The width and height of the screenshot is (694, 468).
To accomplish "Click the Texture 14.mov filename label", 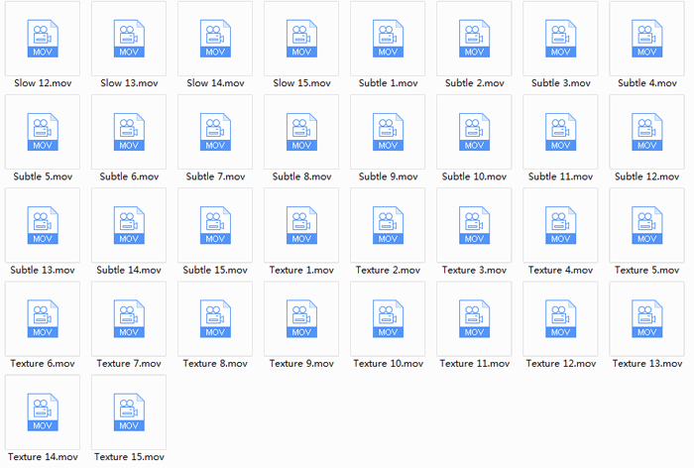I will (x=42, y=457).
